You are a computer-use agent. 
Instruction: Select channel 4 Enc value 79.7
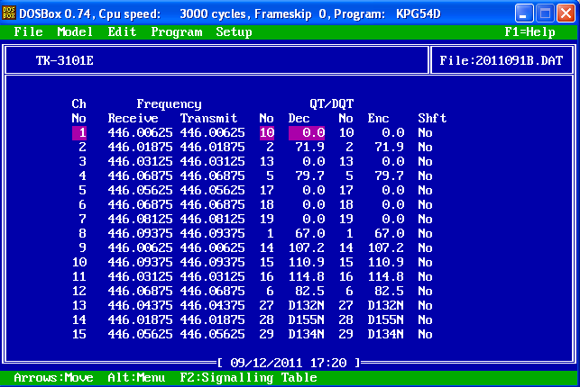389,176
